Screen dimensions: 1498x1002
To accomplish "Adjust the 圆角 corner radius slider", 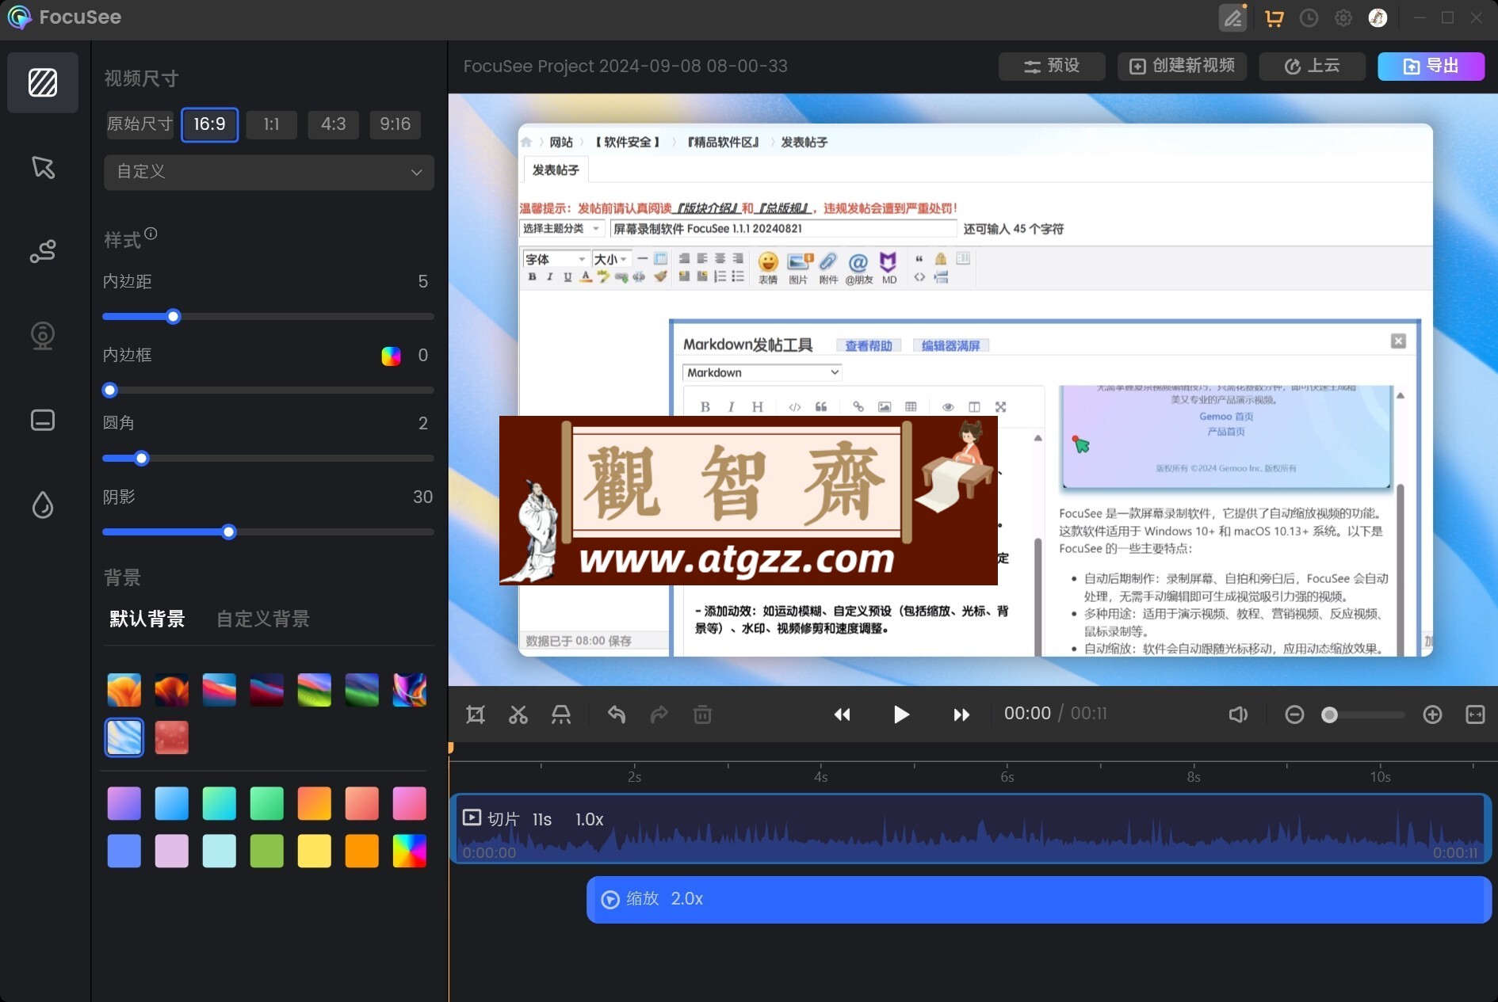I will (x=268, y=458).
